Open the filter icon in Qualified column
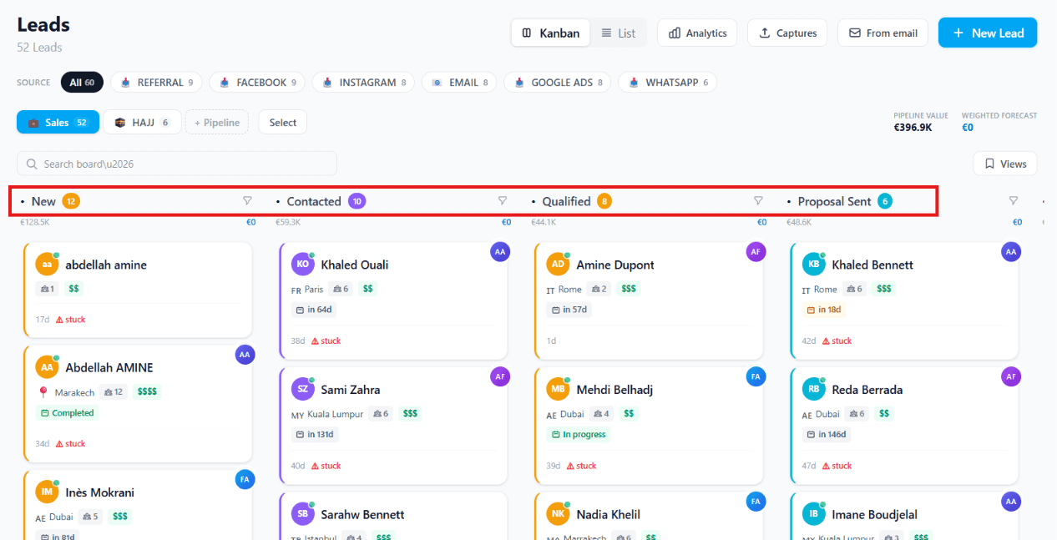This screenshot has width=1057, height=540. 758,201
